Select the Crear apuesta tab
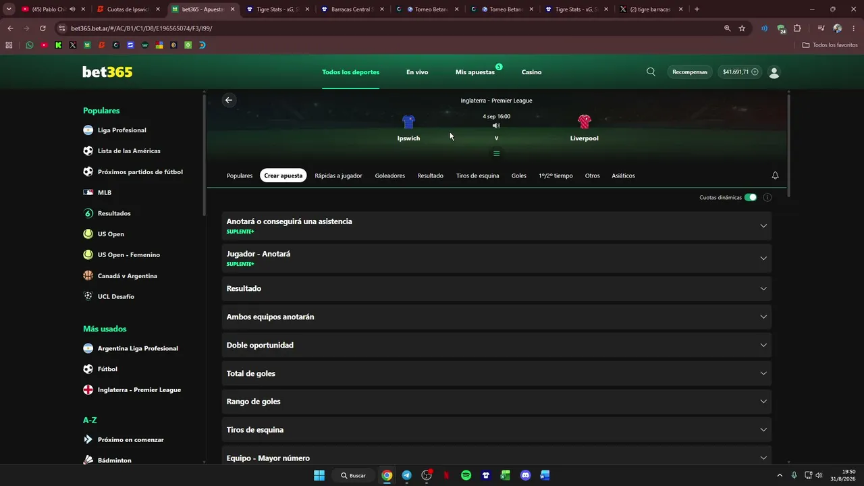Screen dimensions: 864x486 click(x=283, y=175)
